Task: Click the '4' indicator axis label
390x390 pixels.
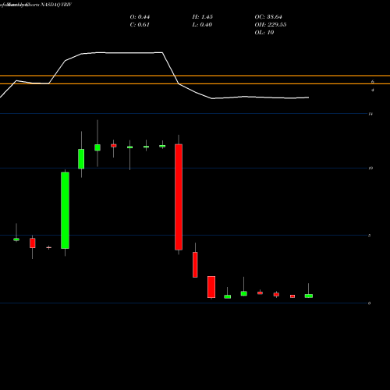Action: [x=372, y=90]
